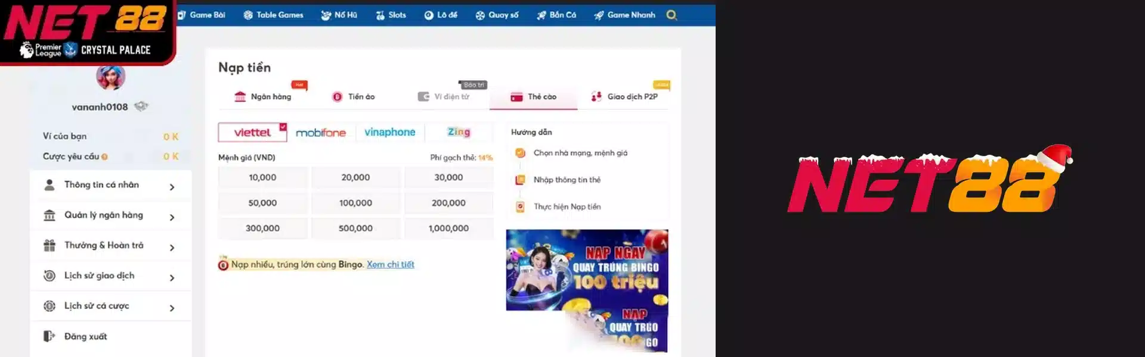Click the Quản lý ngân hàng bank icon

pyautogui.click(x=49, y=215)
